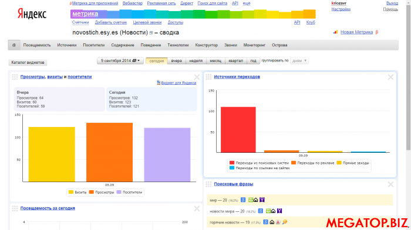Open the Источники menu
Screen dimensions: 411x230
67,45
